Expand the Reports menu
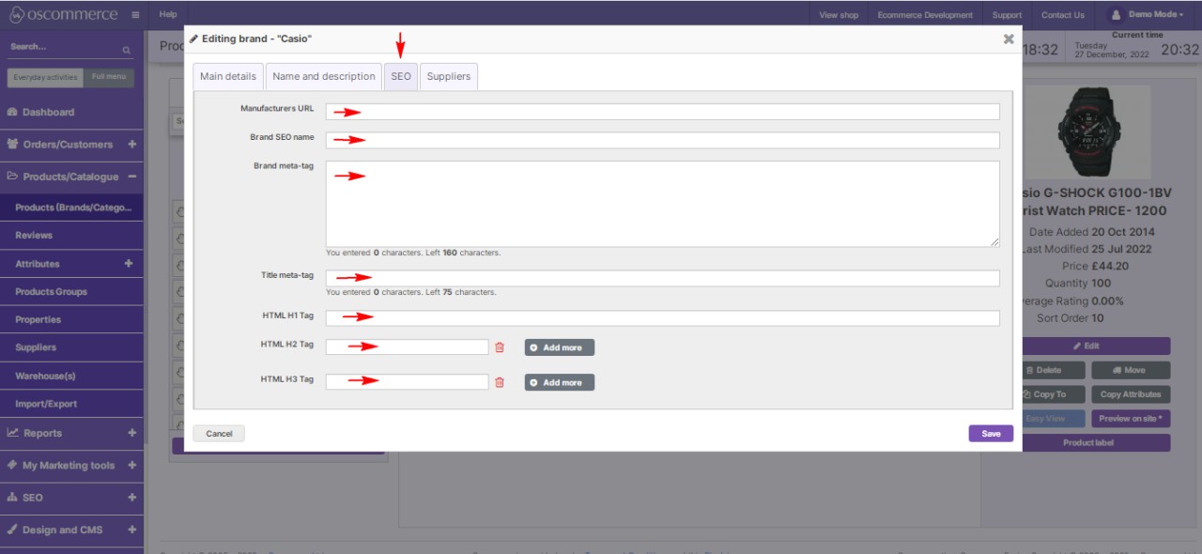 click(131, 433)
